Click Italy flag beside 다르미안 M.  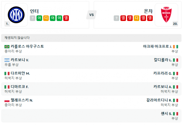7,73
